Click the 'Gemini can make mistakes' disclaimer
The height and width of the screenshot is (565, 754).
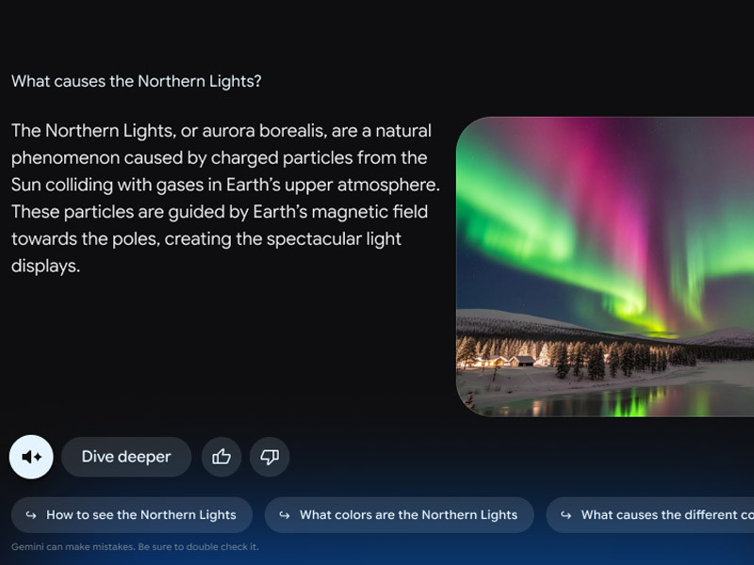click(x=135, y=547)
